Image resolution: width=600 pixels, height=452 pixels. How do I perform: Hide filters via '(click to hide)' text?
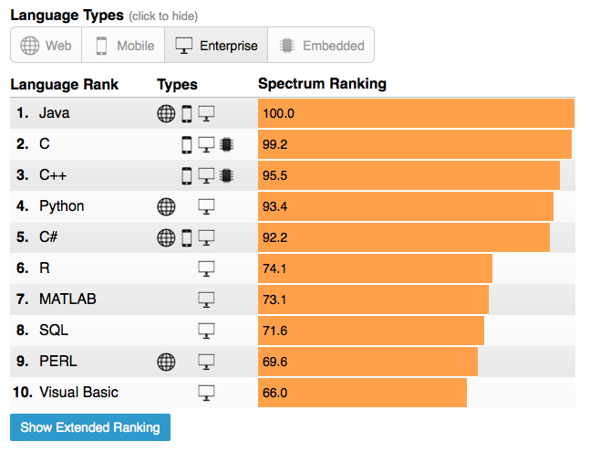pyautogui.click(x=163, y=16)
